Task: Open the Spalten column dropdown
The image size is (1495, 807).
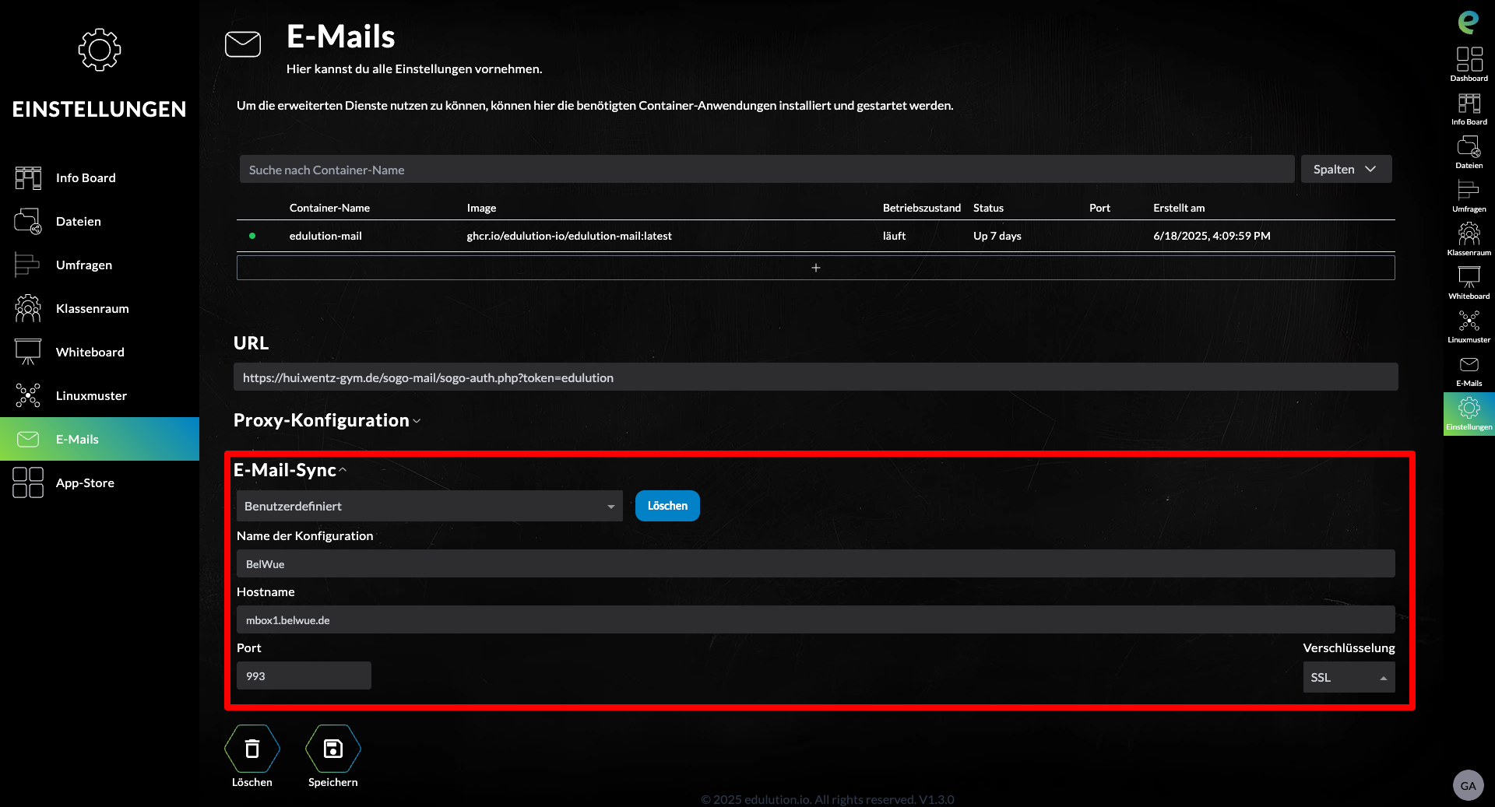Action: pos(1346,169)
